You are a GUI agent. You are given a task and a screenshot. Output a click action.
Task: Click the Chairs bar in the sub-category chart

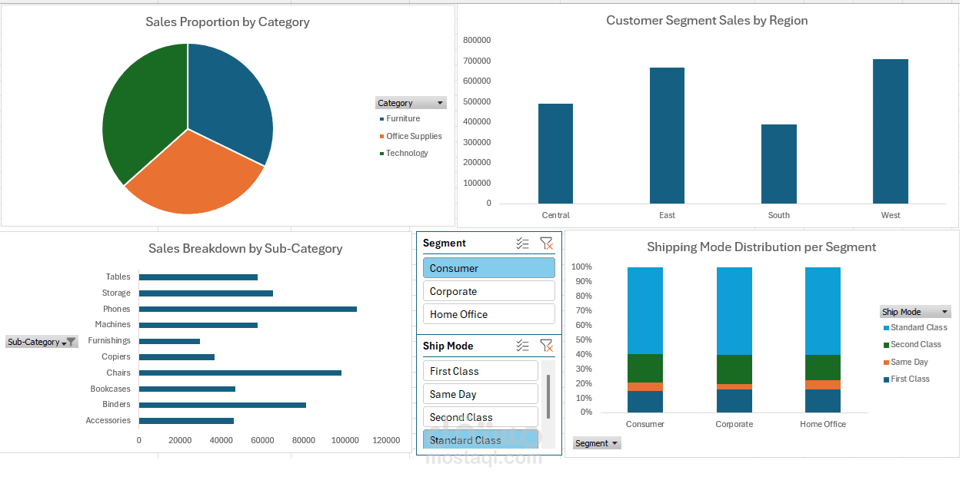click(x=240, y=373)
